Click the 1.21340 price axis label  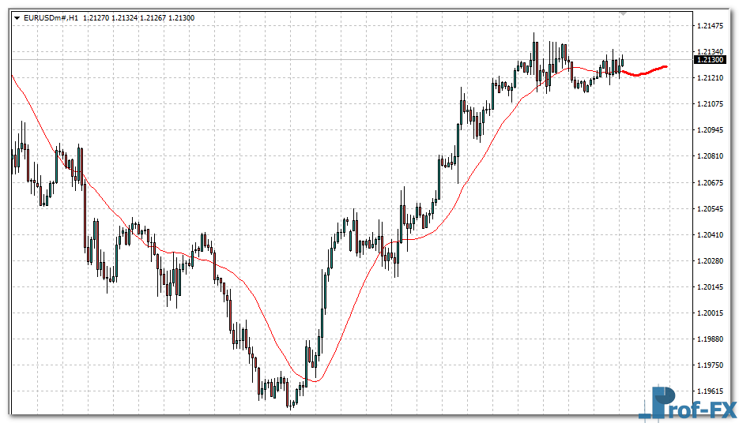click(710, 52)
